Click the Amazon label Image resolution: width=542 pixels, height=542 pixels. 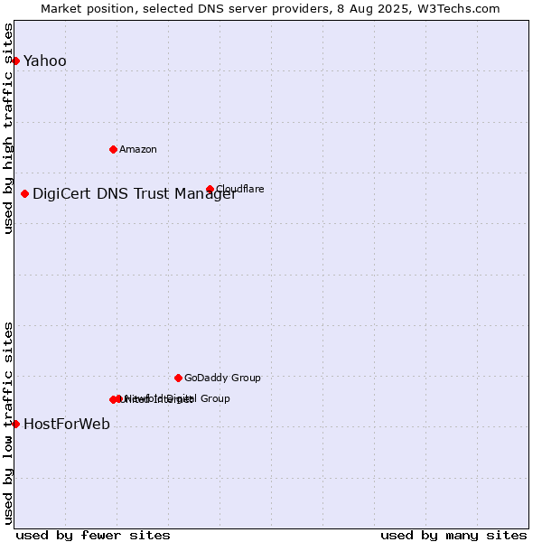(138, 149)
